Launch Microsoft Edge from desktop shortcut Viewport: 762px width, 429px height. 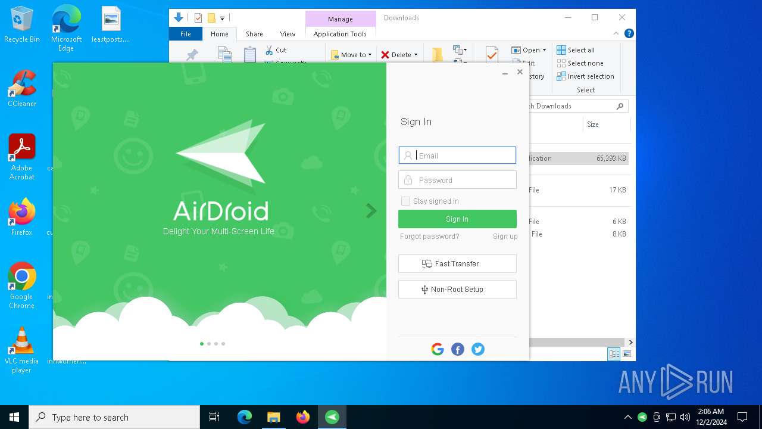pyautogui.click(x=66, y=28)
